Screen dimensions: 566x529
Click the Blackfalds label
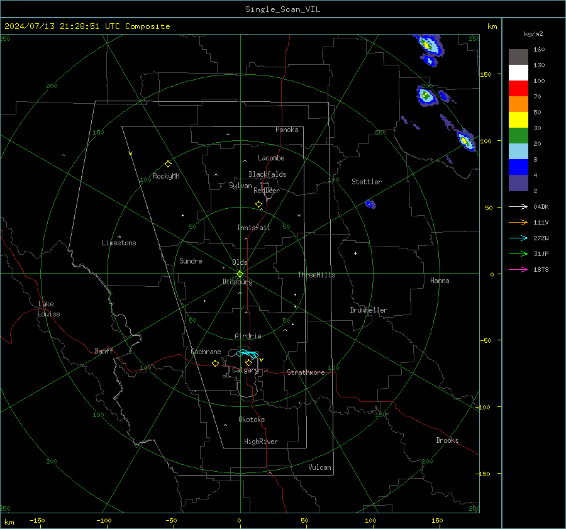[x=267, y=174]
